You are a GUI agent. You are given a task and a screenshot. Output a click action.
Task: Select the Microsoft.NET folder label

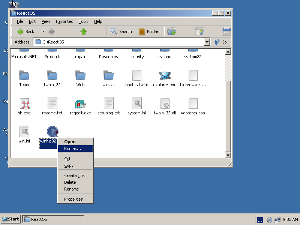(x=24, y=57)
